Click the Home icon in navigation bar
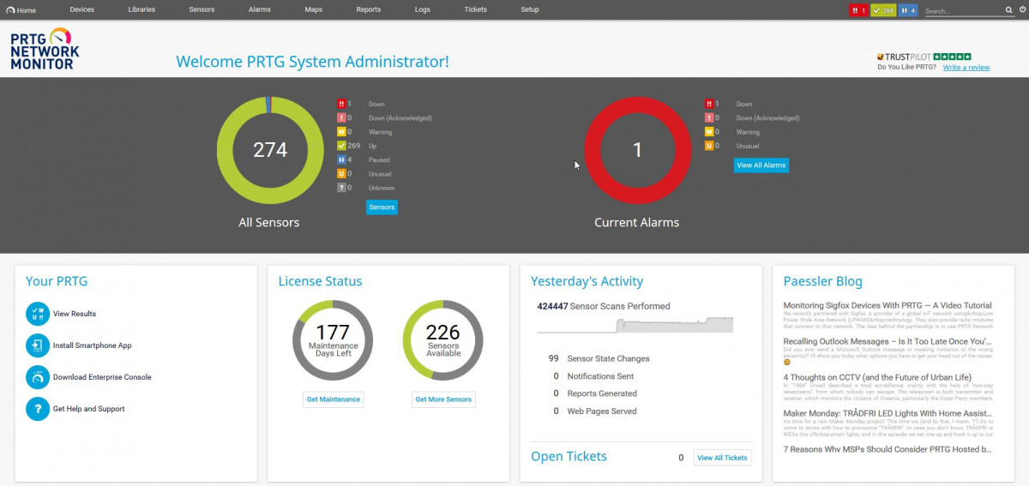The width and height of the screenshot is (1029, 486). (10, 10)
